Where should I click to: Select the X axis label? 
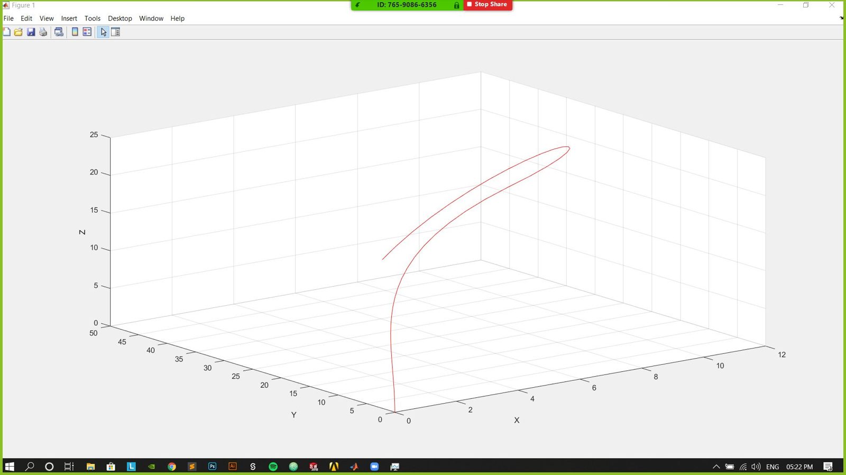point(517,420)
